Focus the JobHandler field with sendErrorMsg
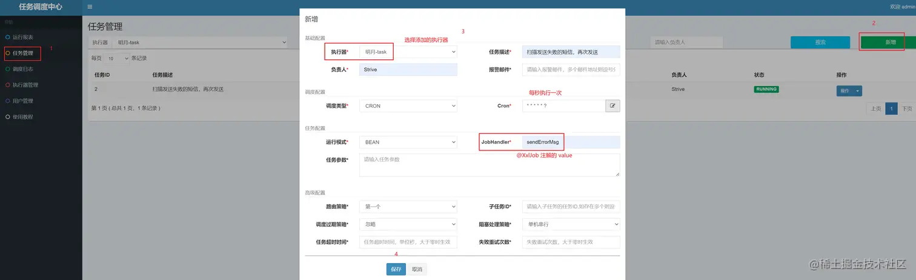 coord(571,142)
